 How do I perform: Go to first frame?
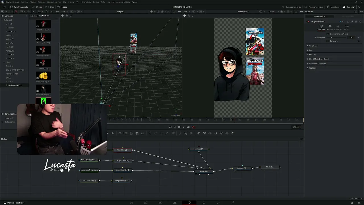pos(170,127)
